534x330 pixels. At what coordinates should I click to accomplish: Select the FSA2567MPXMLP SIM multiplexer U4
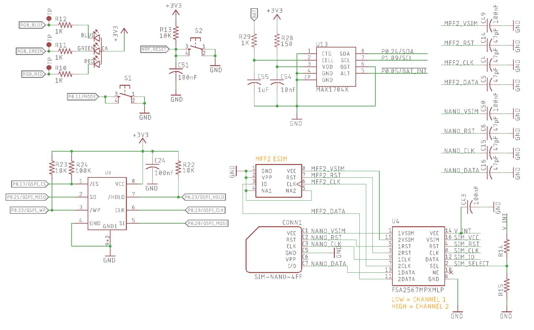419,255
